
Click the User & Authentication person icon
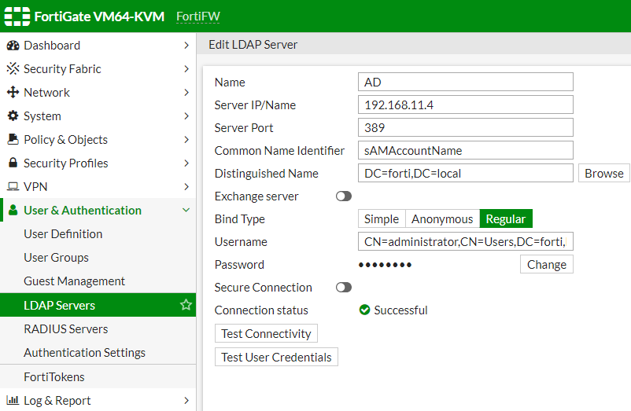13,210
